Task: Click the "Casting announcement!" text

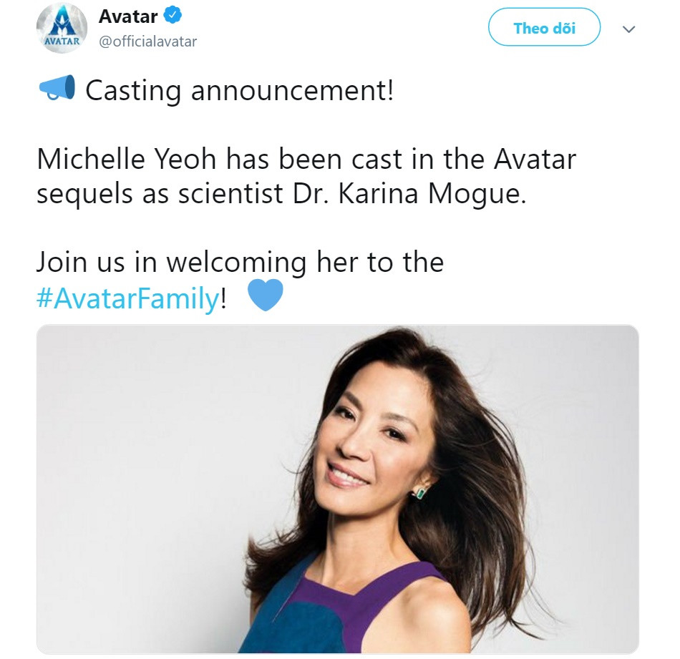Action: [x=239, y=91]
